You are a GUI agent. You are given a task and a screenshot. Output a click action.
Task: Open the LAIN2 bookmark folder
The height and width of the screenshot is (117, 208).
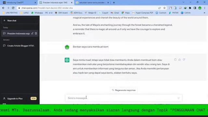click(24, 13)
